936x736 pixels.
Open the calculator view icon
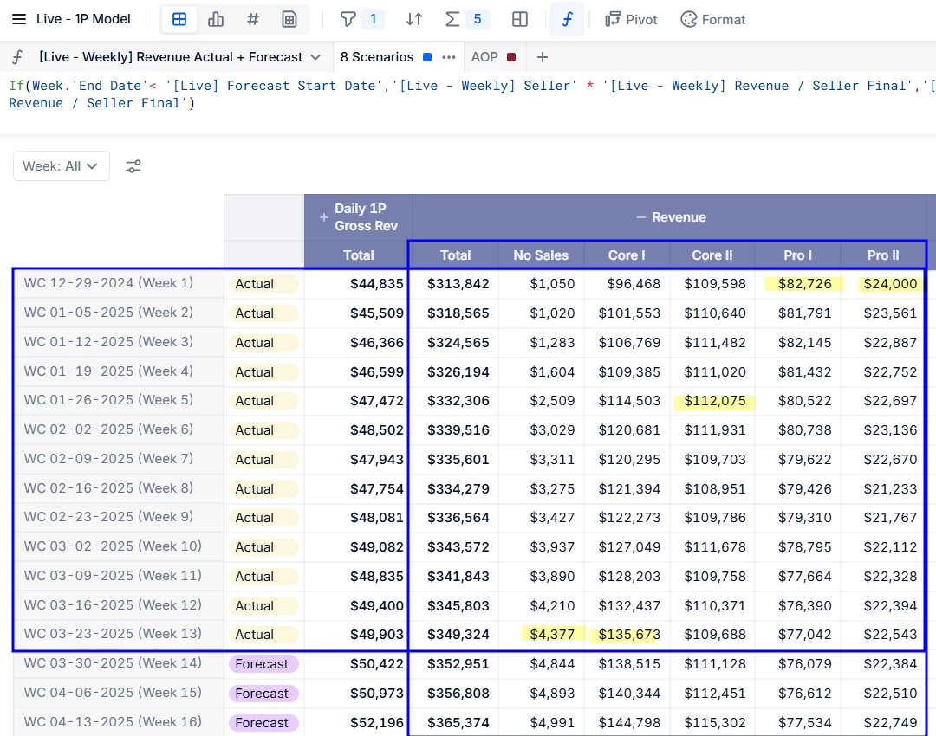coord(290,19)
